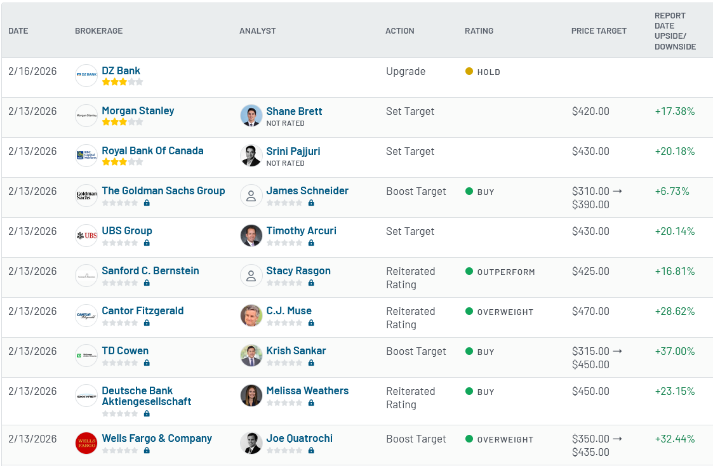Click the lock icon under Stacy Rasgon
This screenshot has width=713, height=466.
(x=311, y=283)
